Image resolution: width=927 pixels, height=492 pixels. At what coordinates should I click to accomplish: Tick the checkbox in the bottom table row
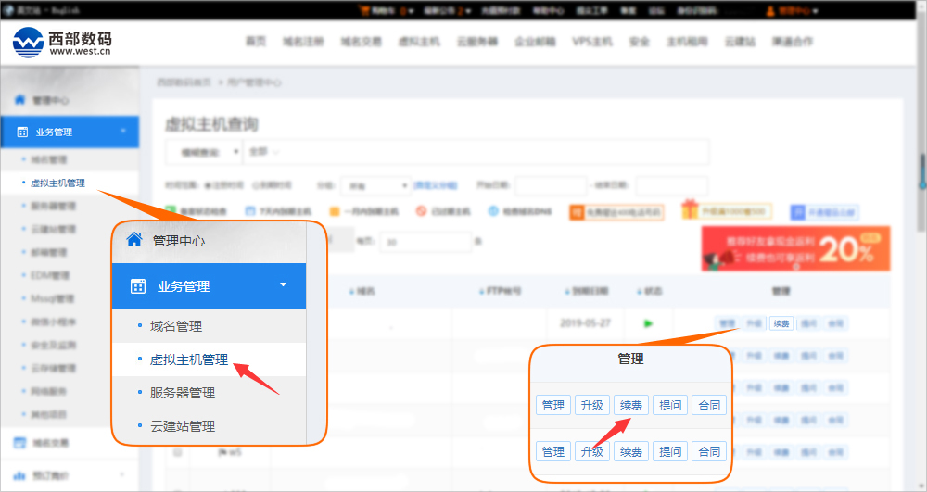point(177,453)
